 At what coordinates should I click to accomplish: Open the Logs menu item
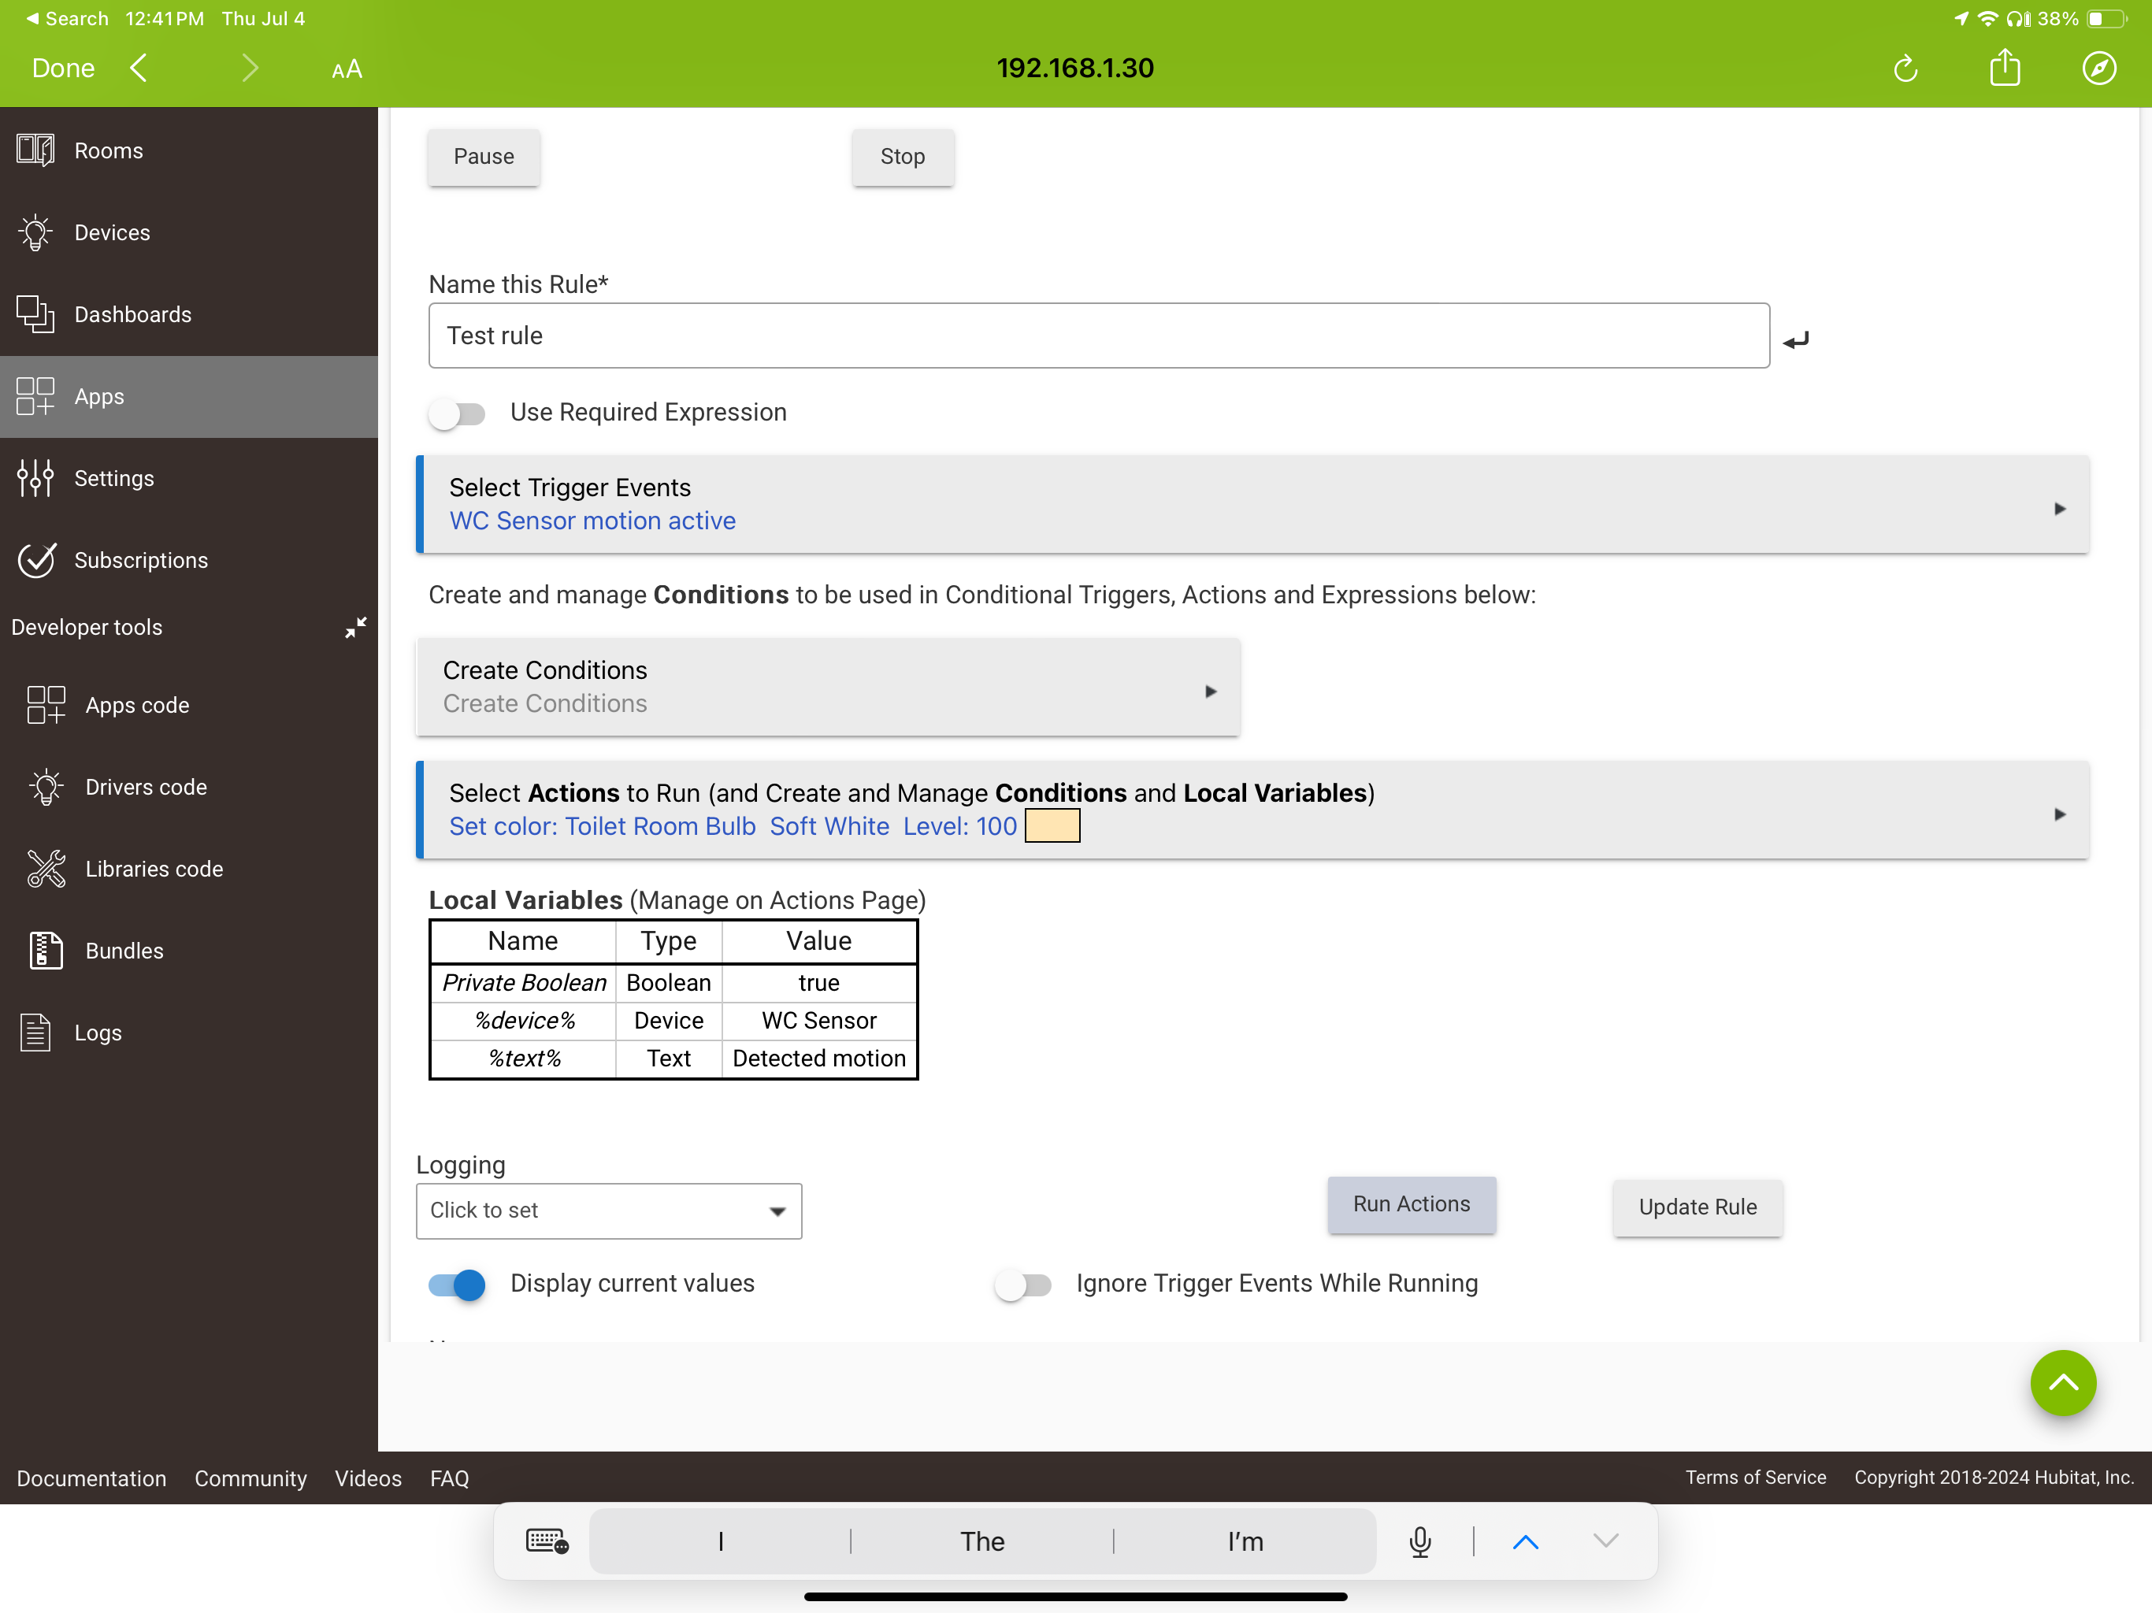(189, 1033)
